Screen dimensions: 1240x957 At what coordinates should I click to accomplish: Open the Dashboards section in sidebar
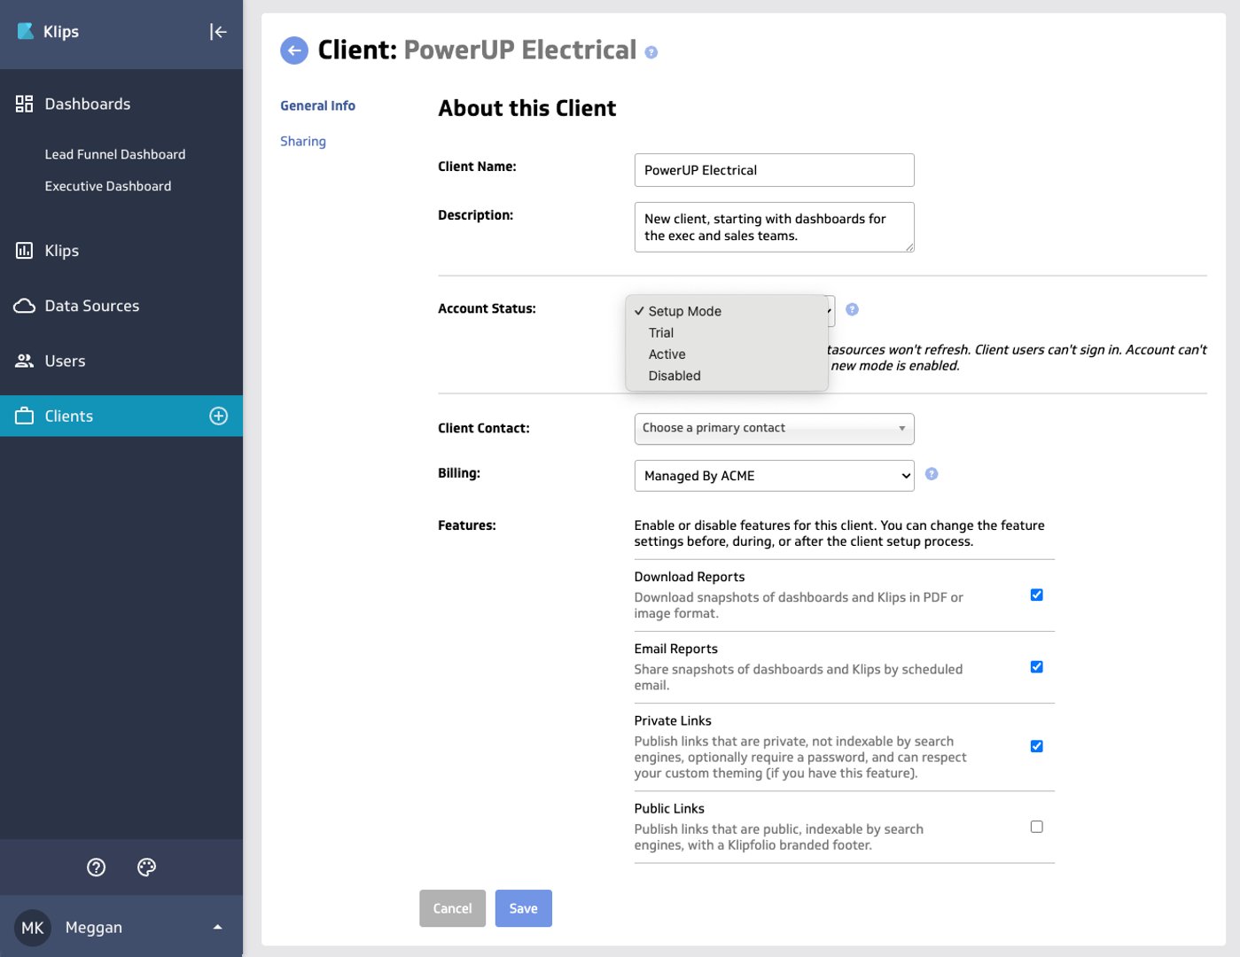click(x=87, y=104)
